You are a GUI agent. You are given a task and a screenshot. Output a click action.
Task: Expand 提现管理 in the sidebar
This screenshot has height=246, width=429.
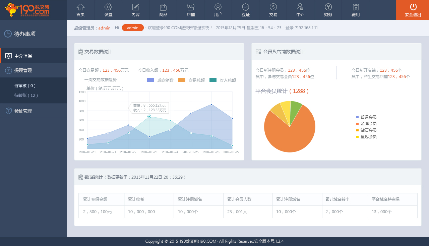tap(34, 70)
